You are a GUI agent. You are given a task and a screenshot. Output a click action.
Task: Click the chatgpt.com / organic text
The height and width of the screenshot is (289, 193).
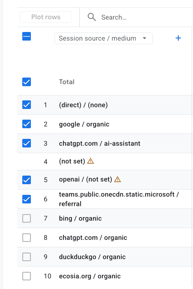coord(93,238)
